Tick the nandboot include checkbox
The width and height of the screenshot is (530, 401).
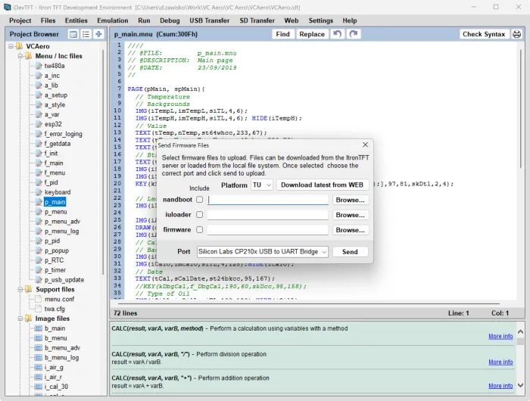point(200,200)
